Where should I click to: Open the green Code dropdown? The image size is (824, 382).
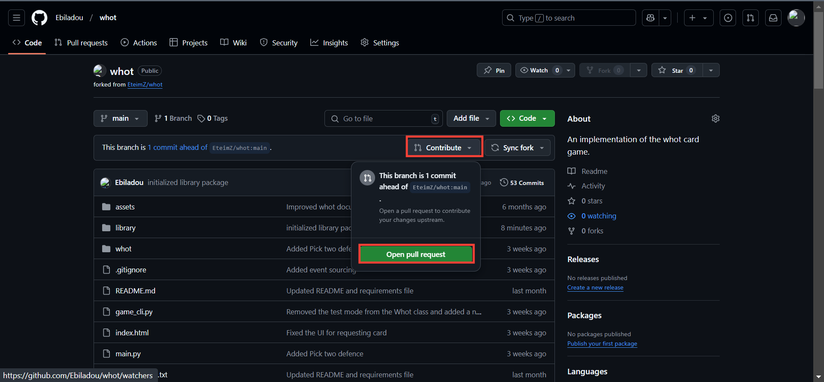click(x=527, y=119)
